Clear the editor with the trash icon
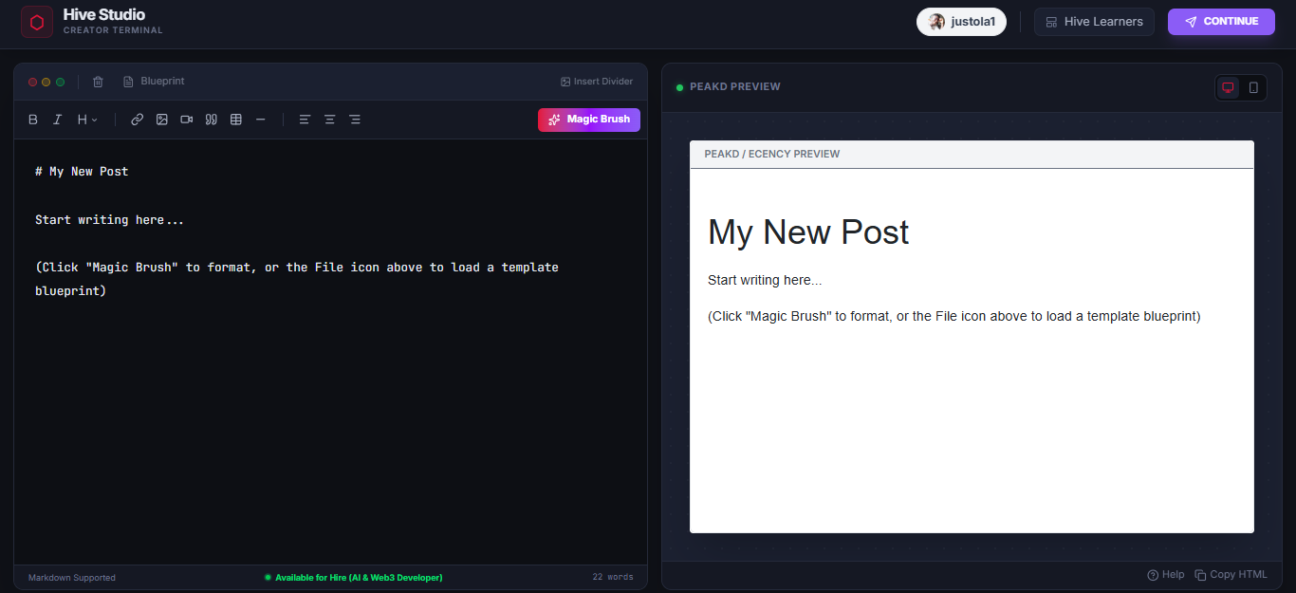Image resolution: width=1296 pixels, height=593 pixels. (98, 82)
